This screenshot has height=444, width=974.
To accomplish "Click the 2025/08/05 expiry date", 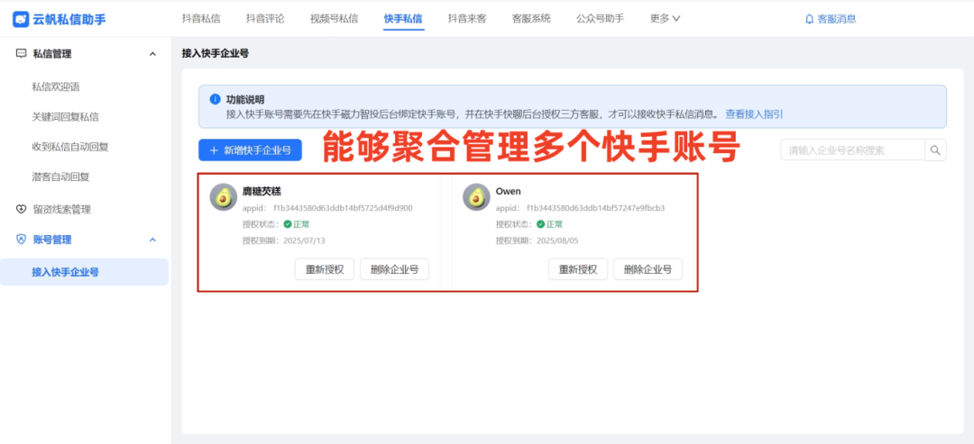I will click(557, 240).
